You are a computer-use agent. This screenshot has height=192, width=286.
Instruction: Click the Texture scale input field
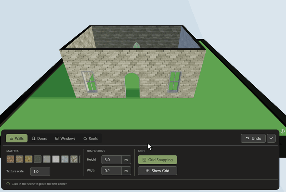point(40,171)
